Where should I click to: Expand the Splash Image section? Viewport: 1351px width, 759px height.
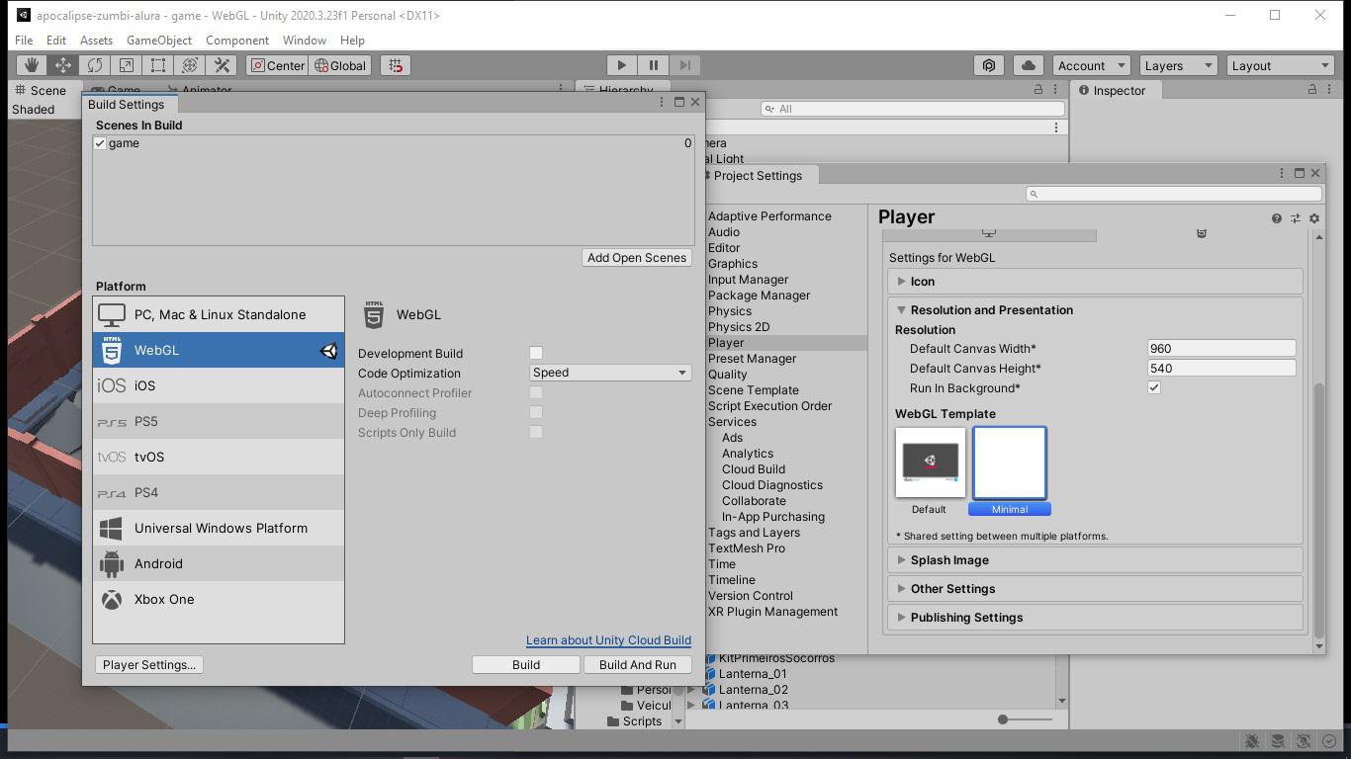(1095, 560)
